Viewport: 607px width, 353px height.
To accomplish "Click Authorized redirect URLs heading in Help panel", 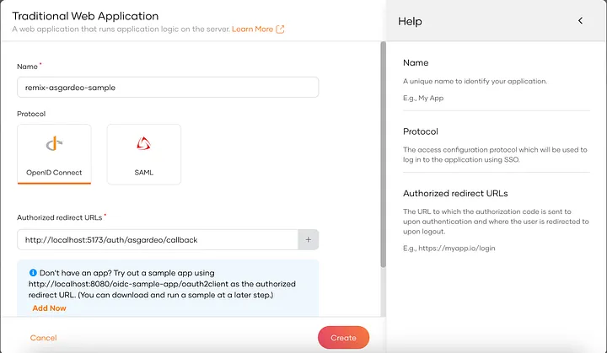I will point(455,194).
